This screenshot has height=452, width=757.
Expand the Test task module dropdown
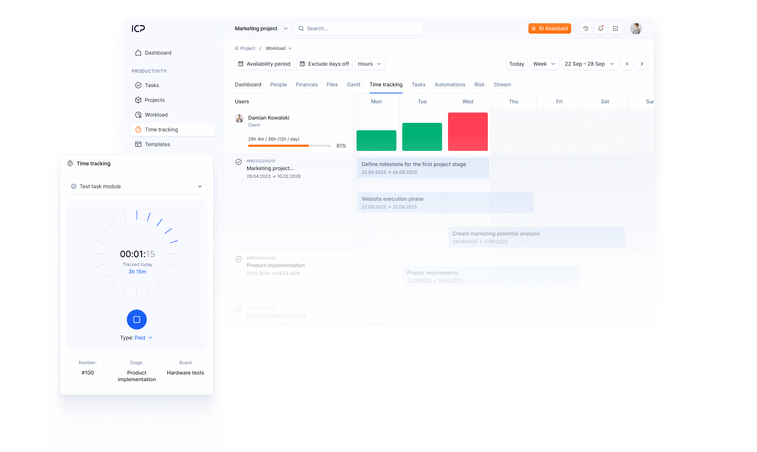[x=137, y=186]
